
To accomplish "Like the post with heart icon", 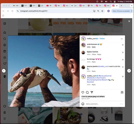I will coord(83,92).
